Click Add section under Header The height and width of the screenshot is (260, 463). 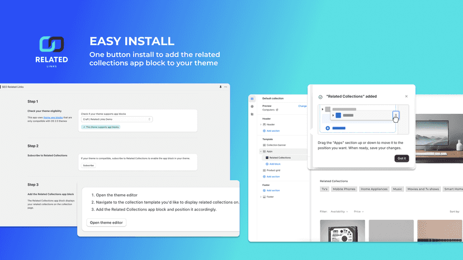tap(271, 131)
